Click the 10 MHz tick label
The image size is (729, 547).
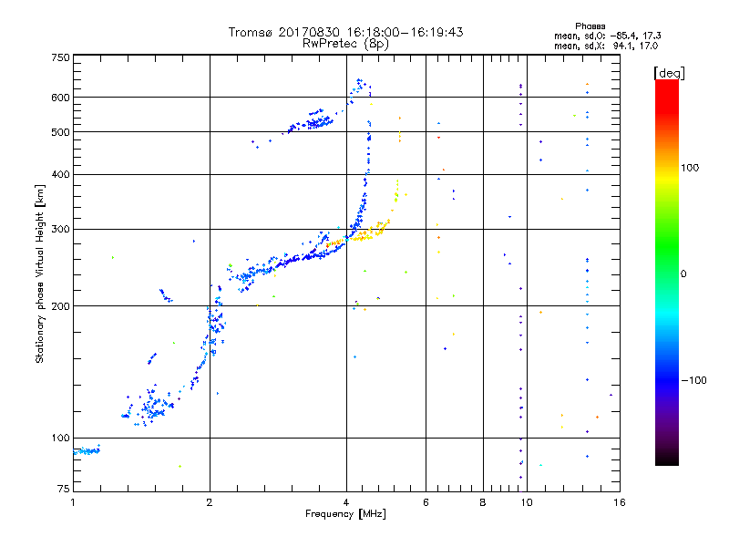tap(527, 502)
